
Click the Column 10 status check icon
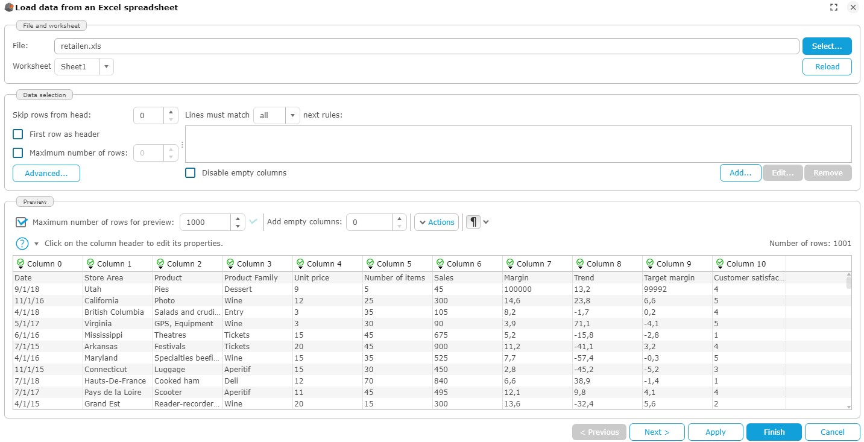click(719, 264)
